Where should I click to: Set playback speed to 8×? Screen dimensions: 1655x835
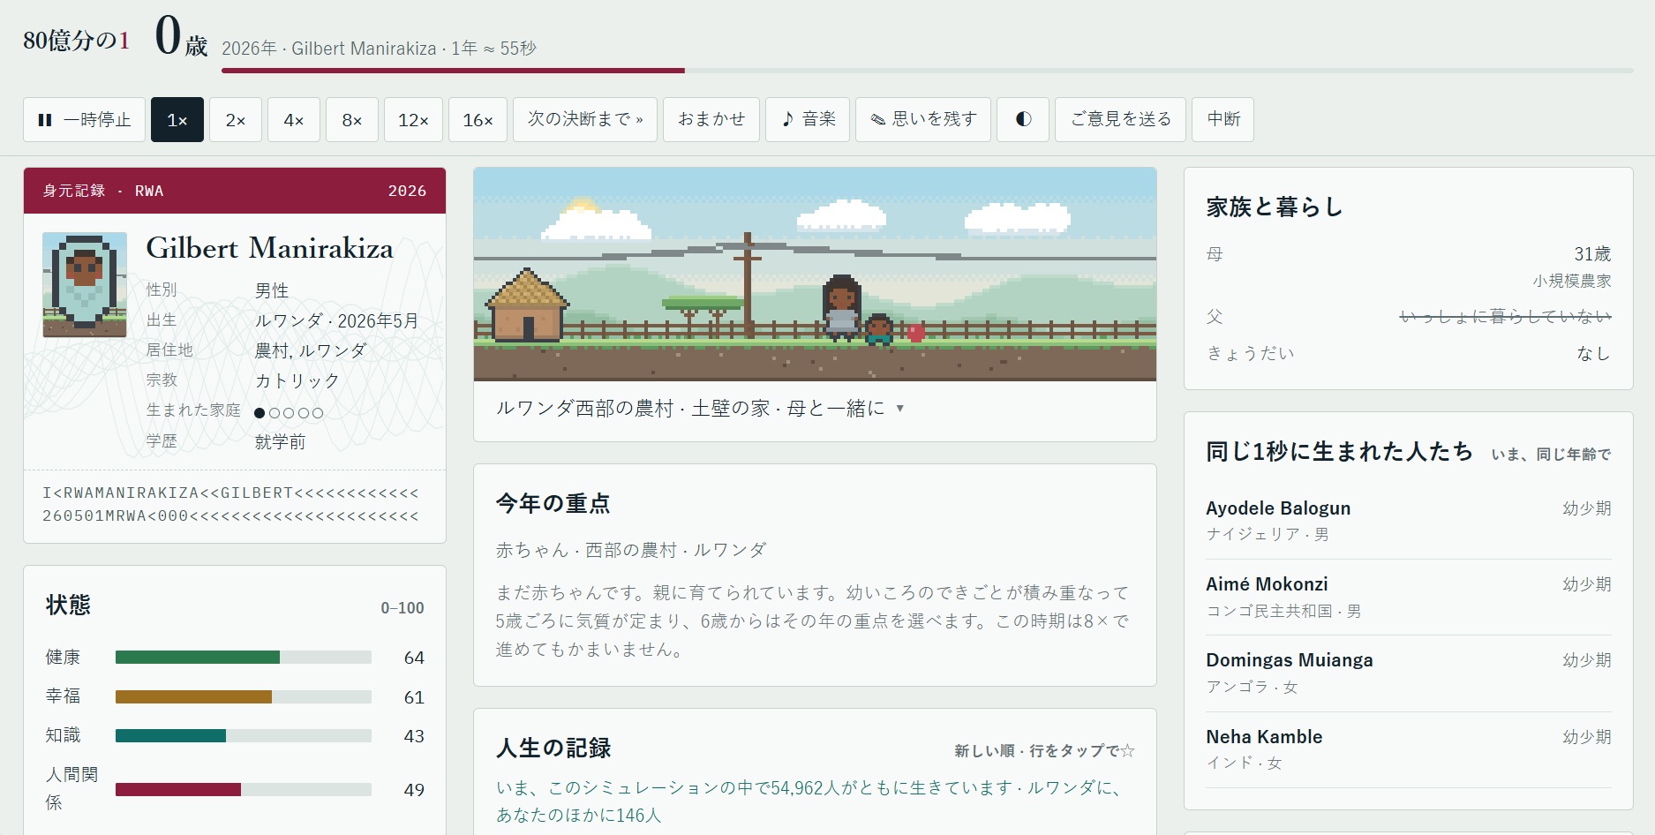[x=352, y=119]
